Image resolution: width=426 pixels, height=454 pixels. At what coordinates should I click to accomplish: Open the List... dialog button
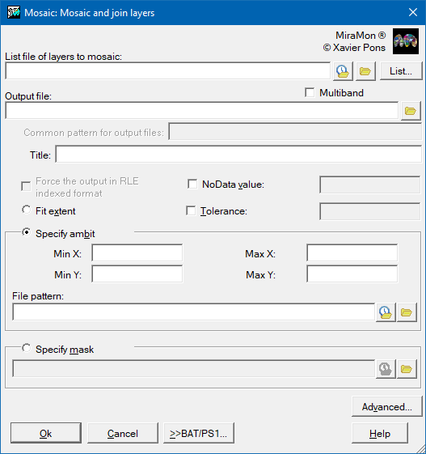click(x=401, y=71)
